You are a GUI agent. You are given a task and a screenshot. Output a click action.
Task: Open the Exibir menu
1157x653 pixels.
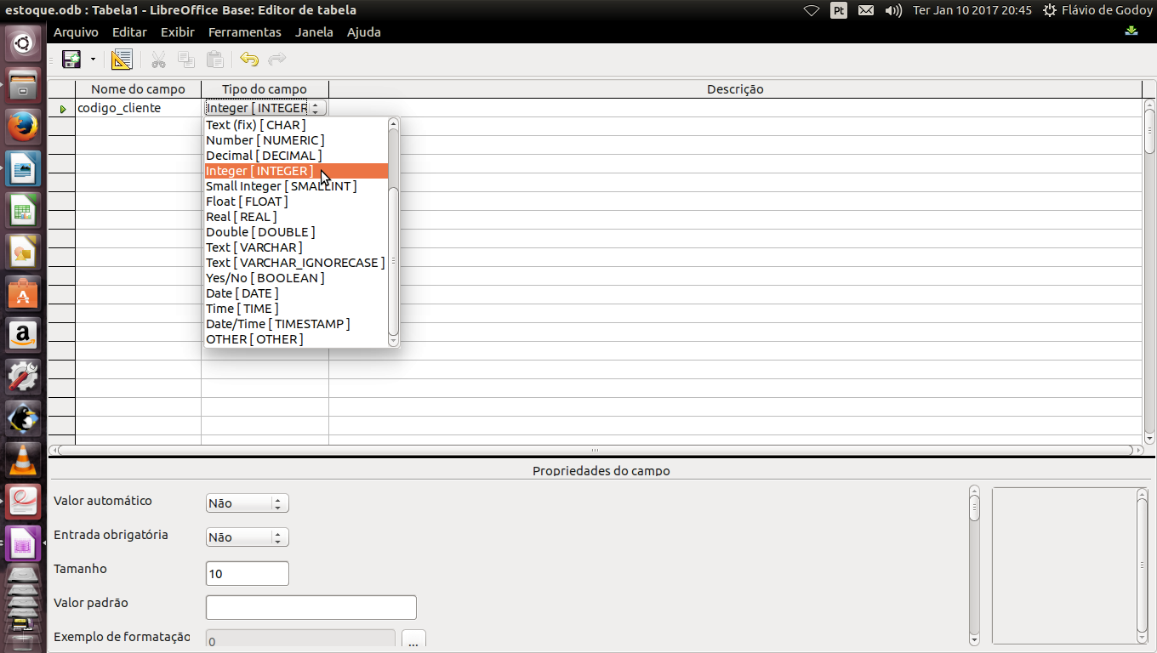(177, 31)
